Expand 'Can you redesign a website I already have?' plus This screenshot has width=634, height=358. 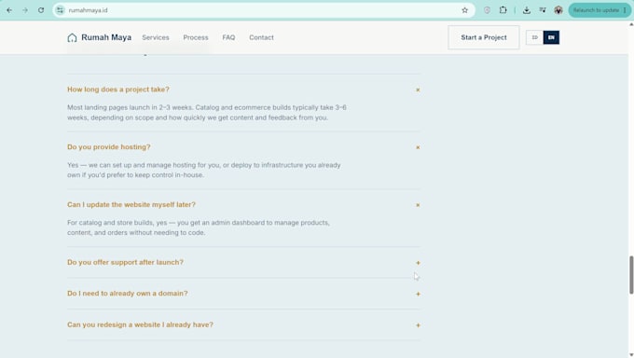418,325
